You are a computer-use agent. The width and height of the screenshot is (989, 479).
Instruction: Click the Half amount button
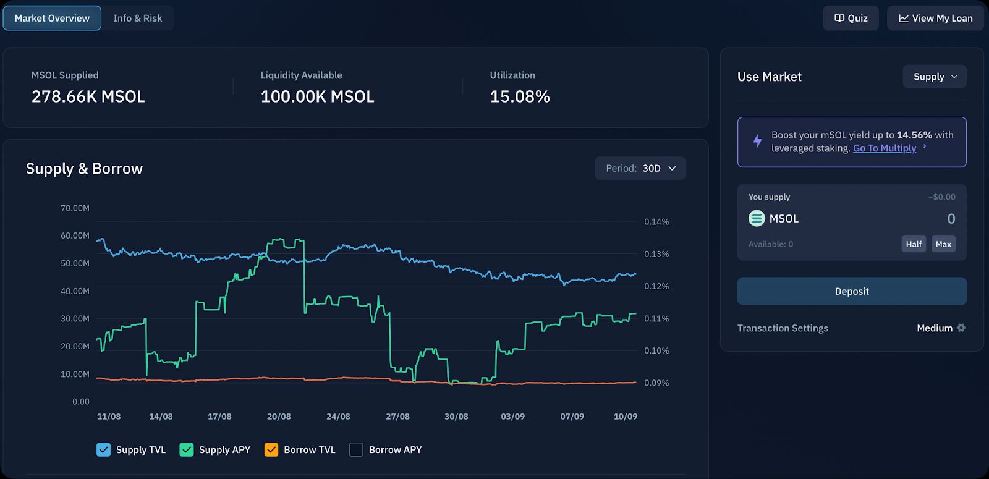[x=913, y=244]
